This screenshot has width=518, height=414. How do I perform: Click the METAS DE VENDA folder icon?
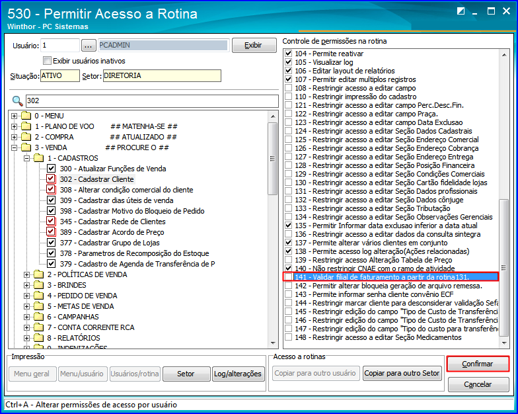point(38,306)
